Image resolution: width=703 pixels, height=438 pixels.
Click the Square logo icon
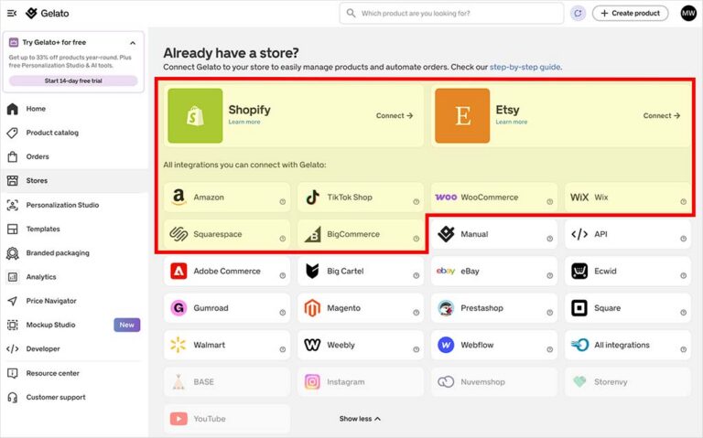[579, 307]
